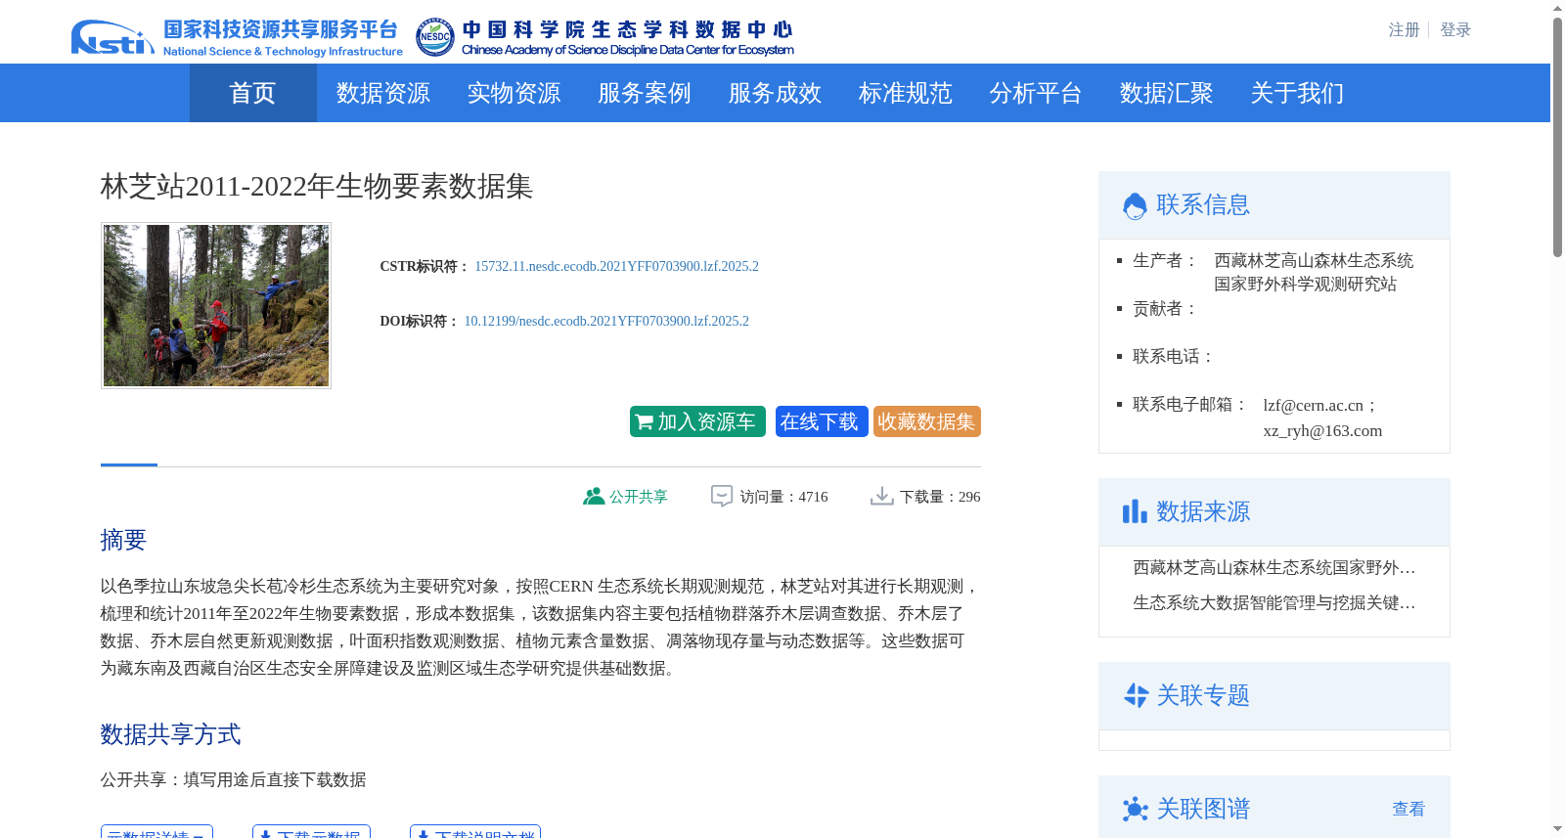Viewport: 1565px width, 838px height.
Task: Click the dataset title 林芝站2011-2022年生物要素数据集
Action: click(x=316, y=186)
